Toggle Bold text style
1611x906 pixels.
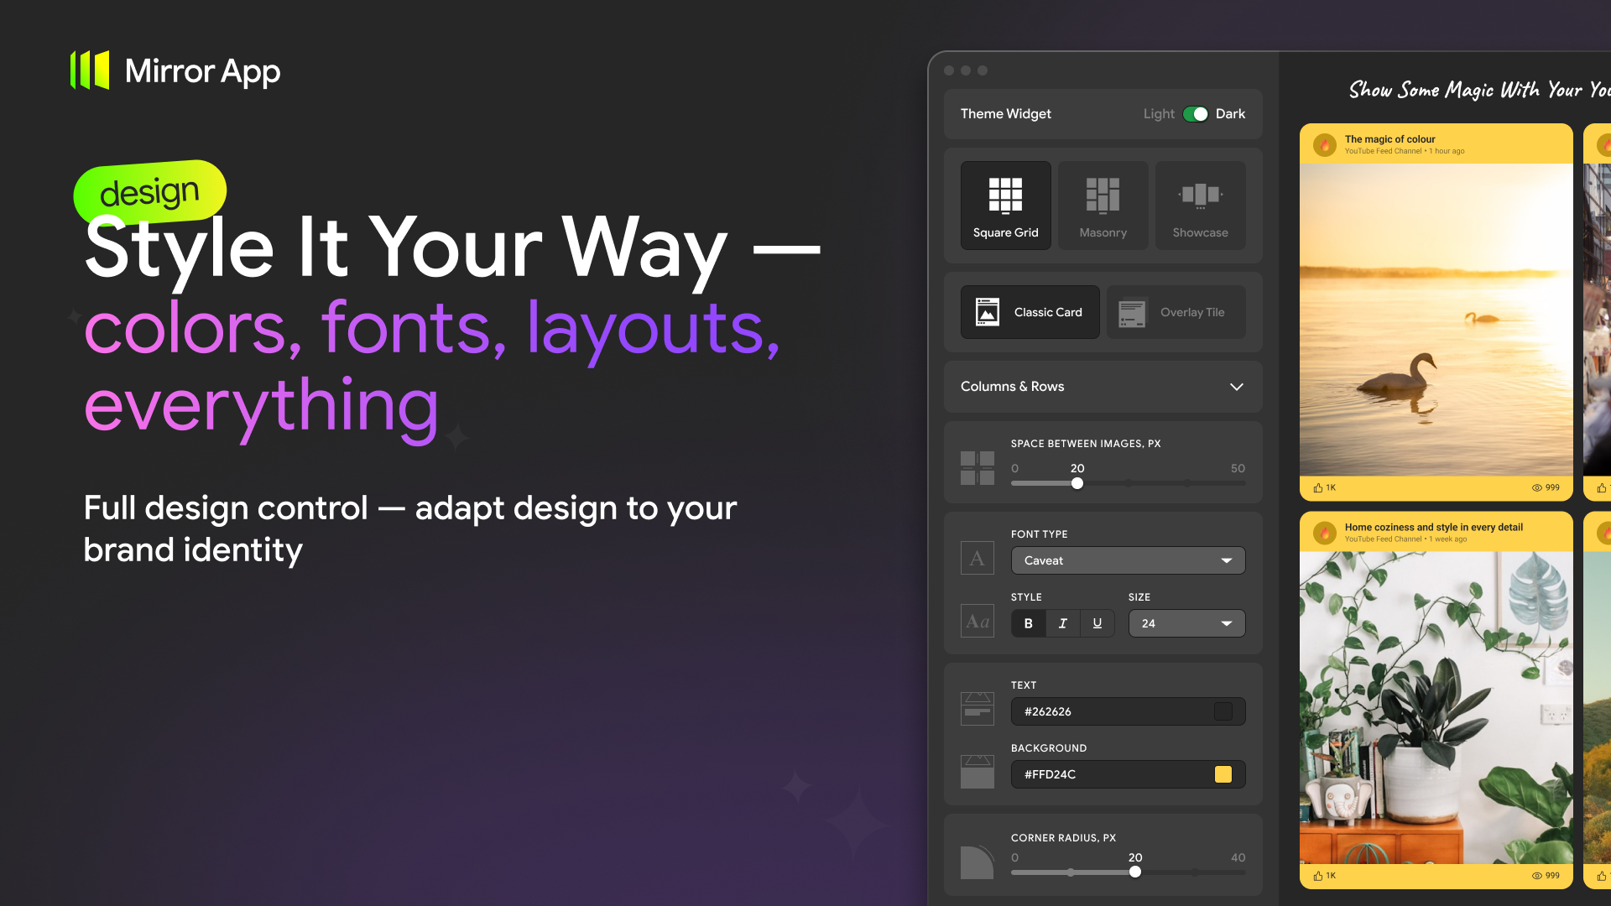click(1028, 623)
